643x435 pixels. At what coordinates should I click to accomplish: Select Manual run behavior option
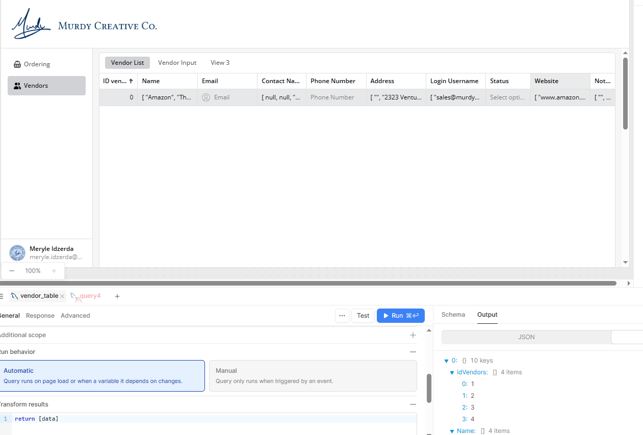[313, 376]
